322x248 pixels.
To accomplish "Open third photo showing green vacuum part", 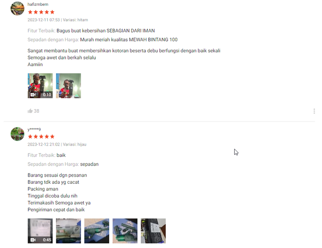I will tap(97, 231).
